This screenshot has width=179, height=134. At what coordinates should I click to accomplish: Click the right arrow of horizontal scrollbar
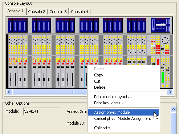170,92
